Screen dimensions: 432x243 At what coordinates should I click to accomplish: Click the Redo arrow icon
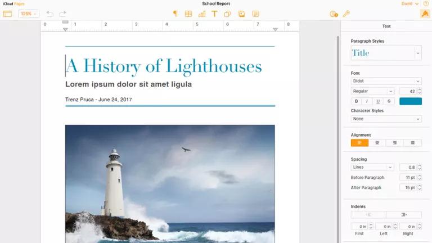(63, 13)
